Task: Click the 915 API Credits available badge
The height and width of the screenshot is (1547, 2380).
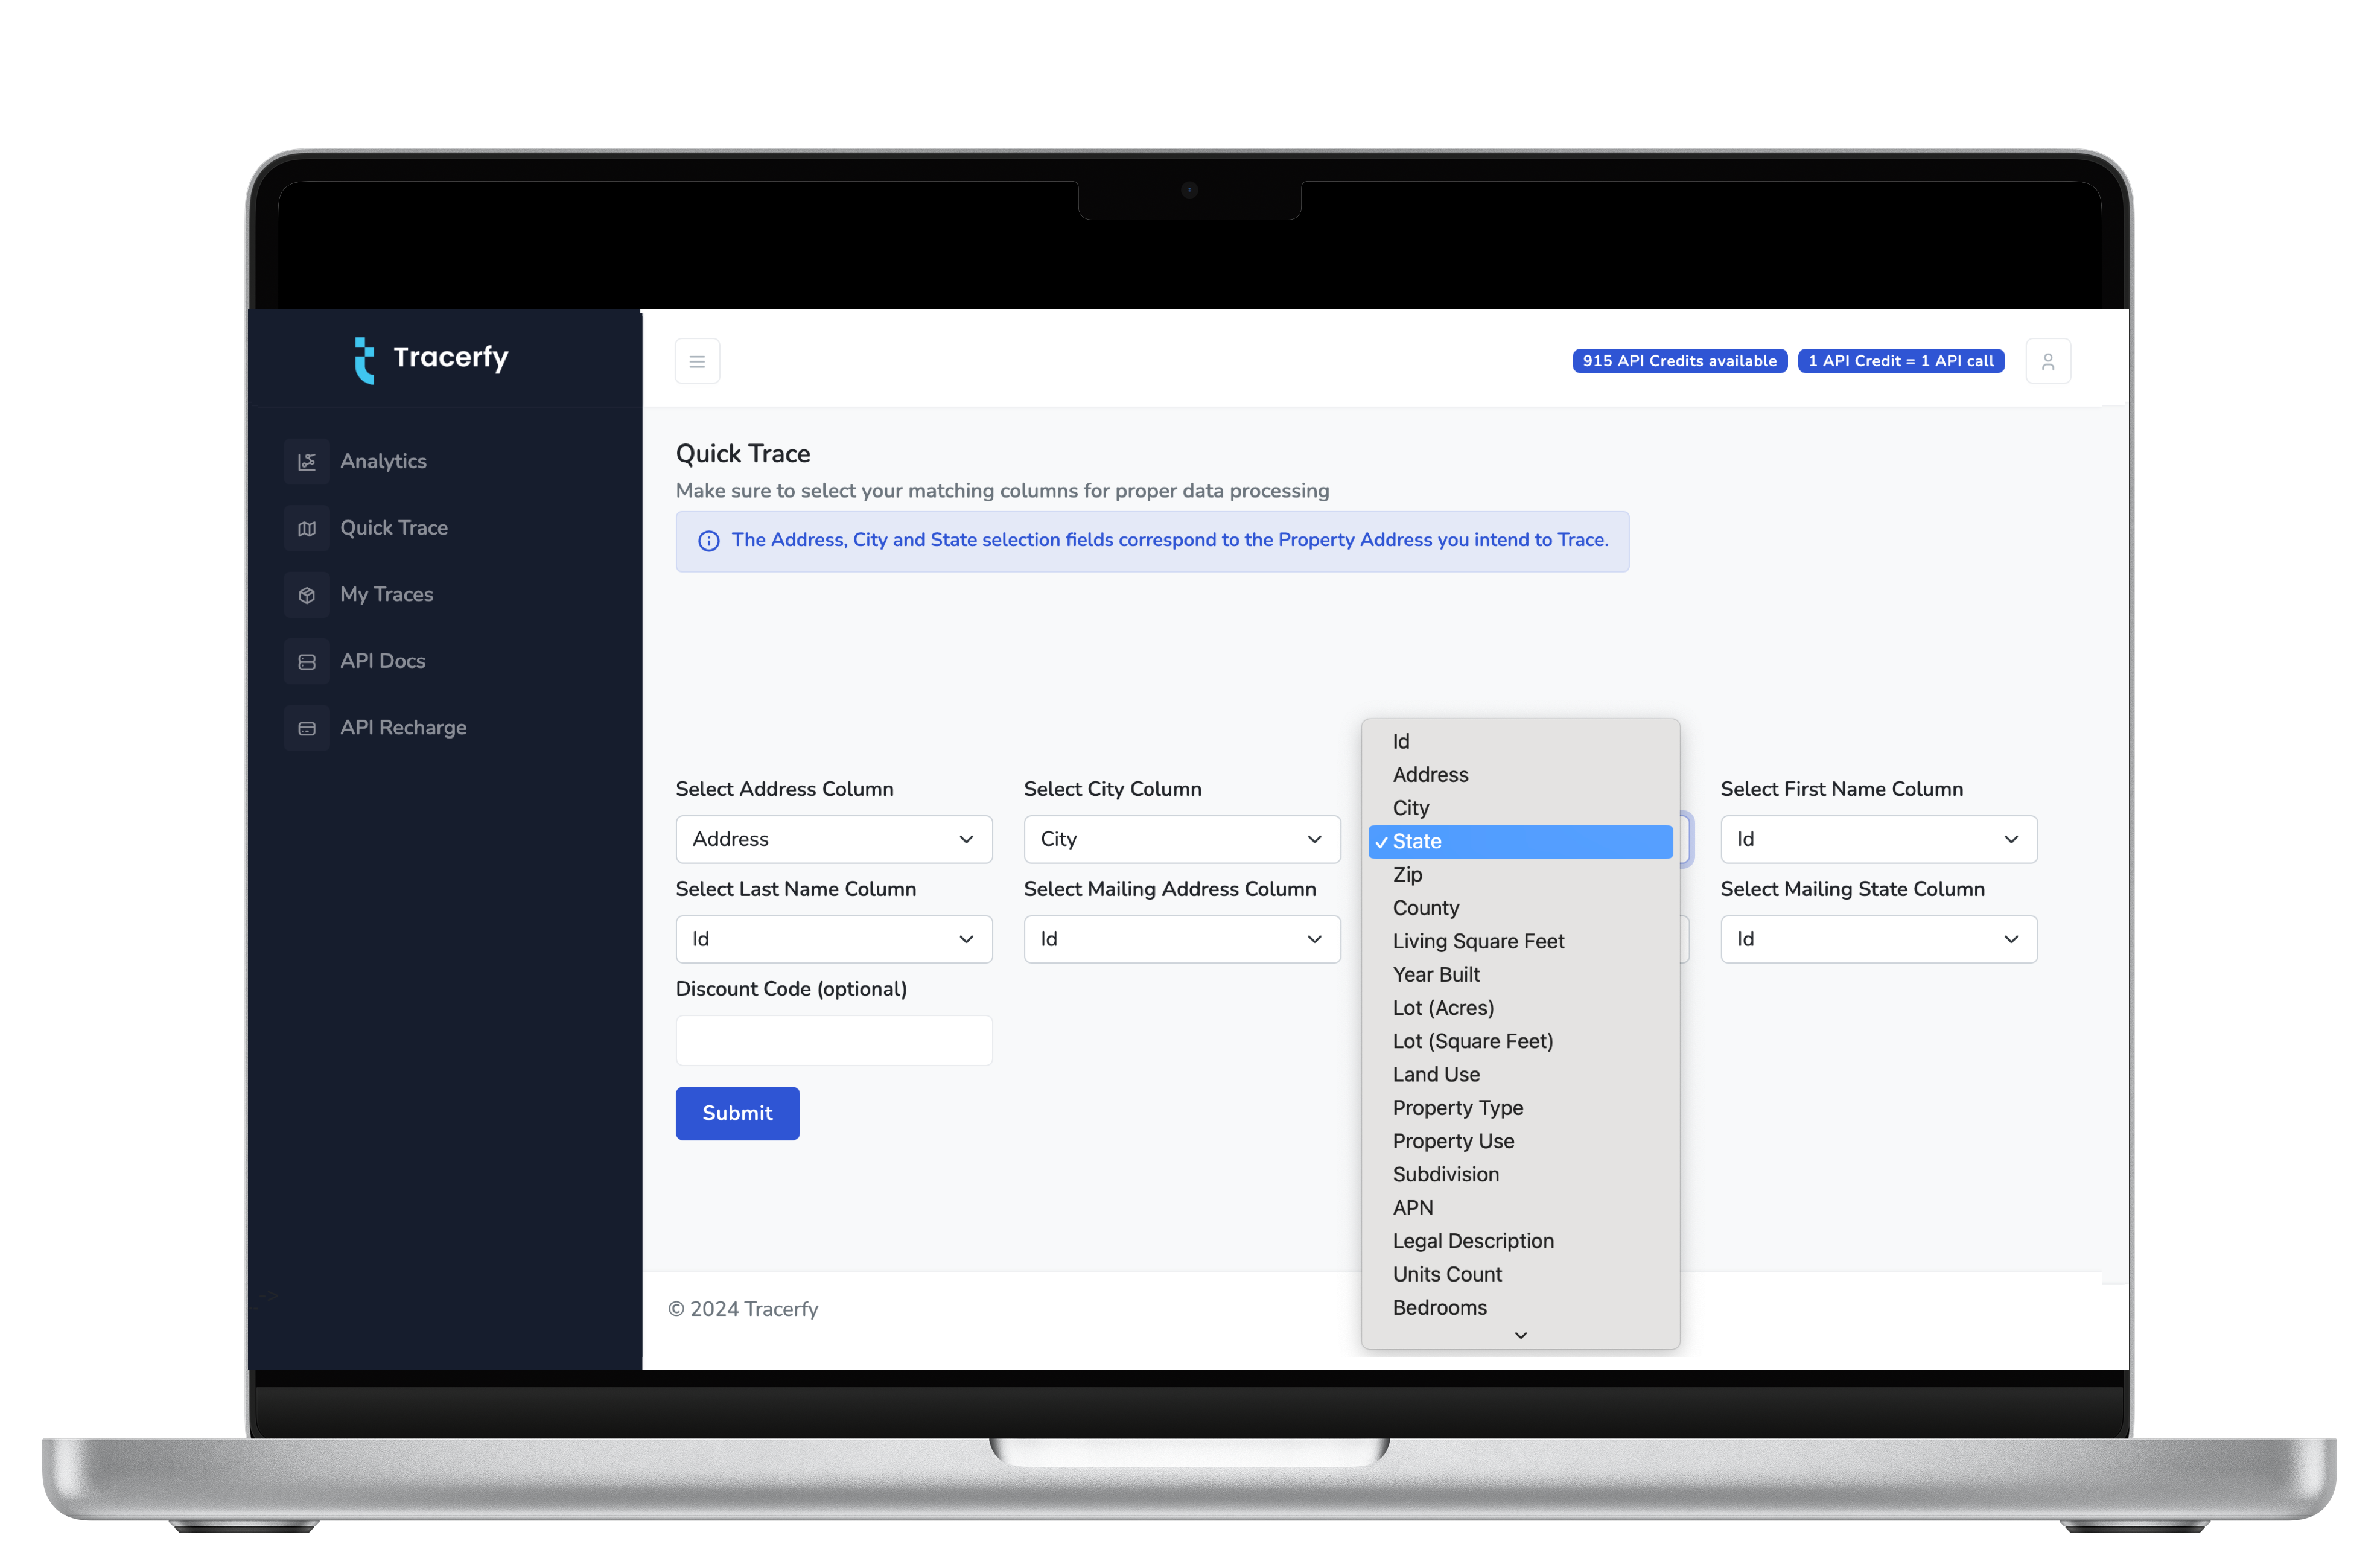Action: tap(1678, 361)
